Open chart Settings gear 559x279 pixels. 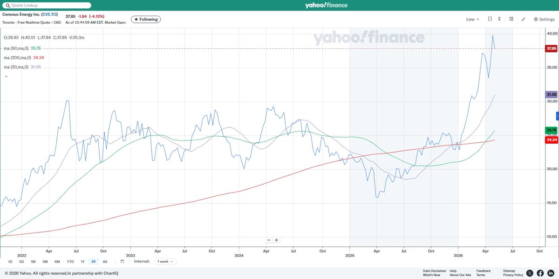(x=544, y=20)
